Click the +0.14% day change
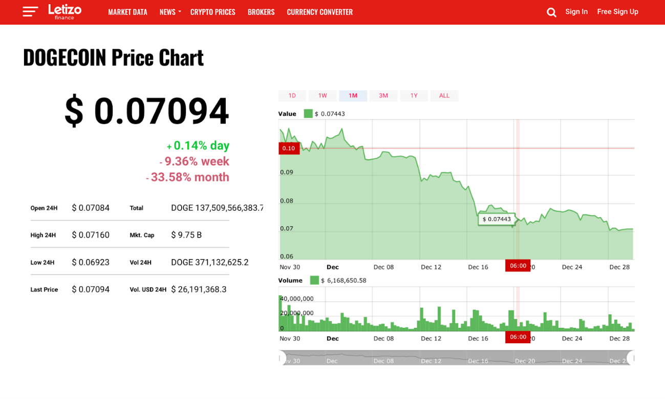Image resolution: width=665 pixels, height=399 pixels. [198, 146]
